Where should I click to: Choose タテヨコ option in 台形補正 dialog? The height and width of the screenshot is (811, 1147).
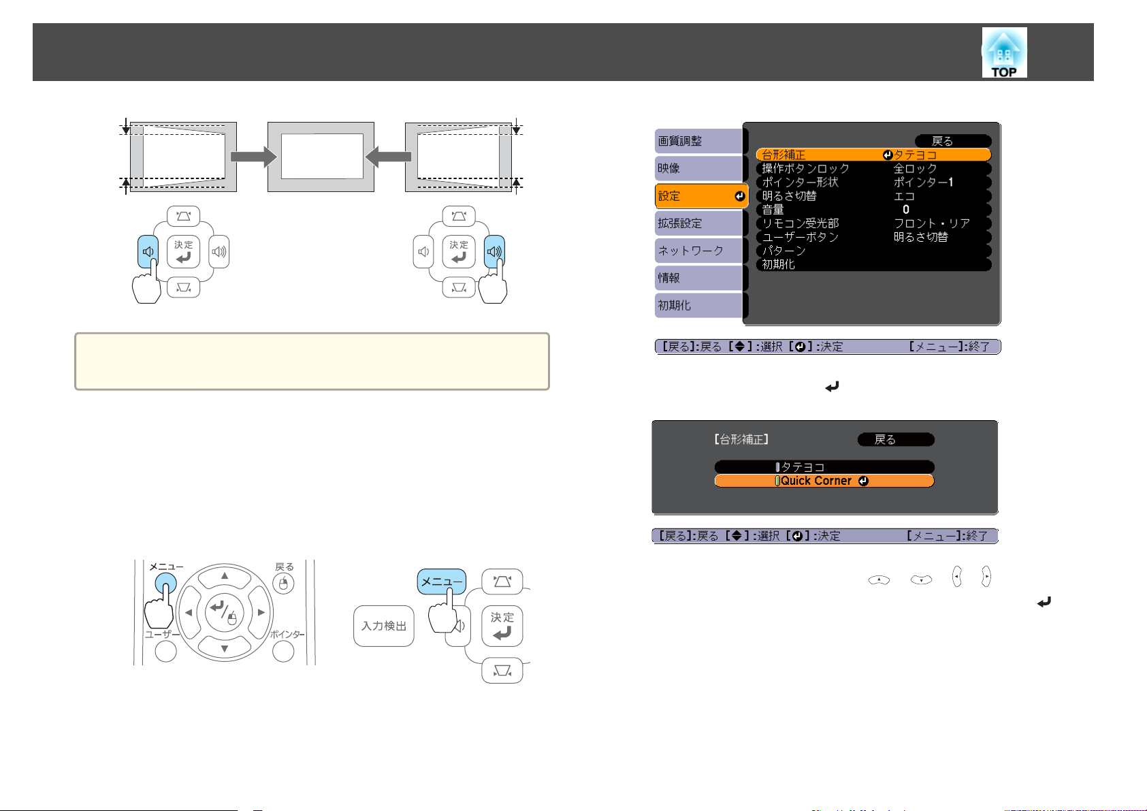click(824, 467)
